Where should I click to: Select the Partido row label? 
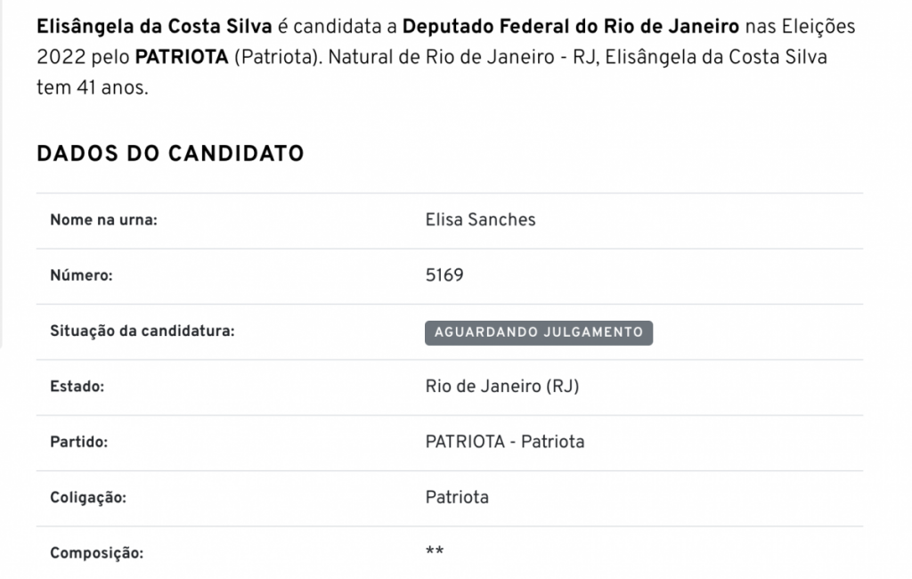click(x=78, y=442)
